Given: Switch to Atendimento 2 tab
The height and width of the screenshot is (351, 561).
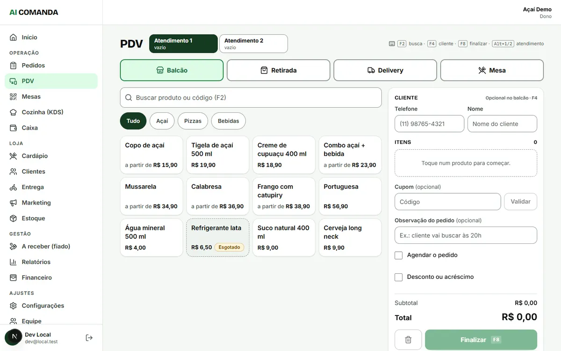Looking at the screenshot, I should 253,44.
